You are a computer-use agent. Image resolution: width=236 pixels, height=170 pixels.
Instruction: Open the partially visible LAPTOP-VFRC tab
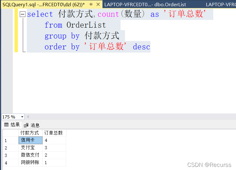pyautogui.click(x=220, y=5)
